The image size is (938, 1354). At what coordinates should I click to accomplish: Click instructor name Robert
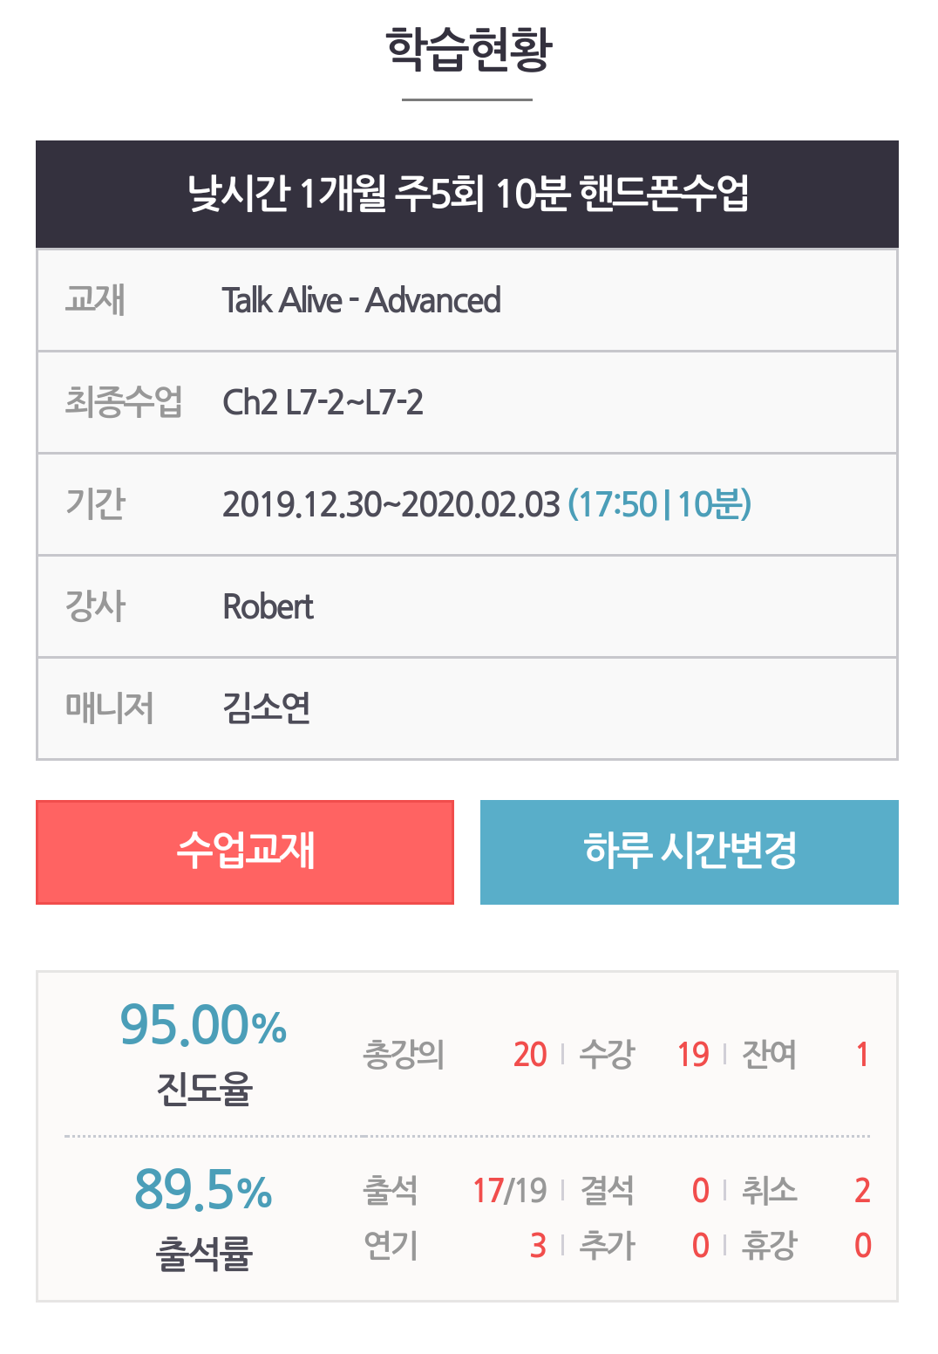point(268,607)
